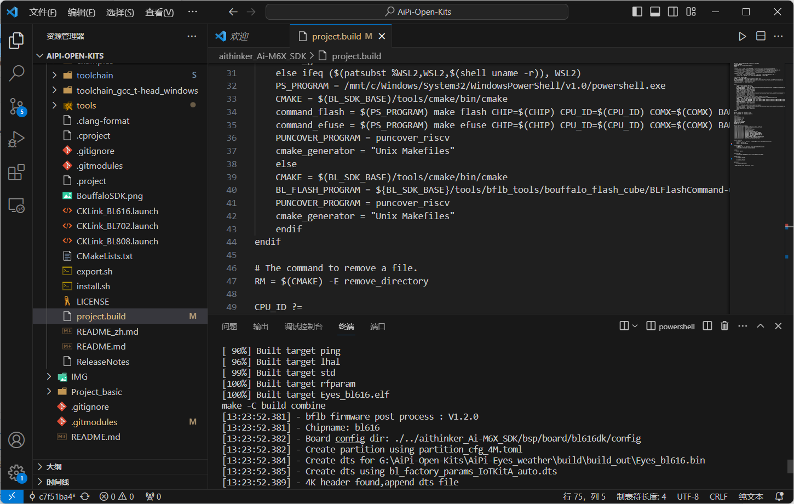
Task: Open the Remote Explorer view
Action: (x=16, y=205)
